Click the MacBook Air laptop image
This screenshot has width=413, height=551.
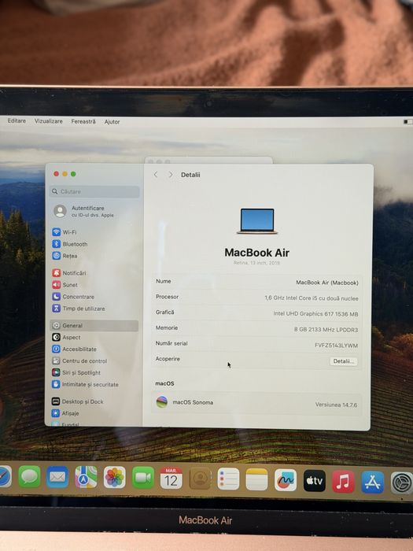(x=257, y=221)
